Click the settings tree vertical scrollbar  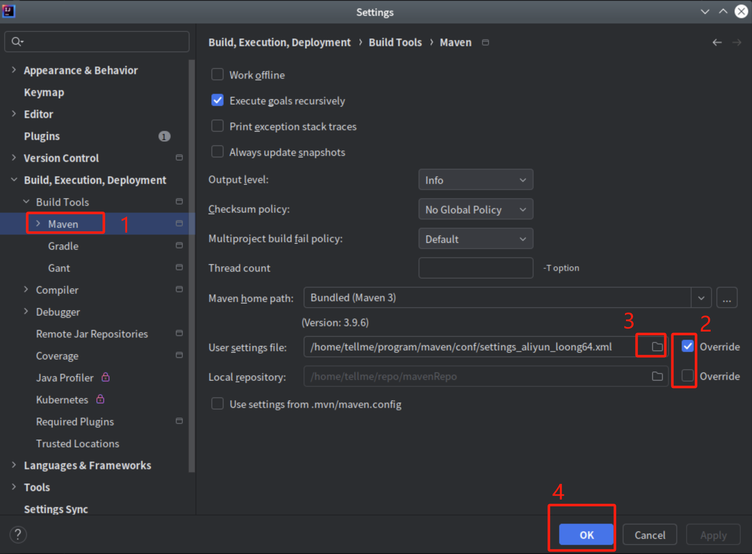[192, 266]
